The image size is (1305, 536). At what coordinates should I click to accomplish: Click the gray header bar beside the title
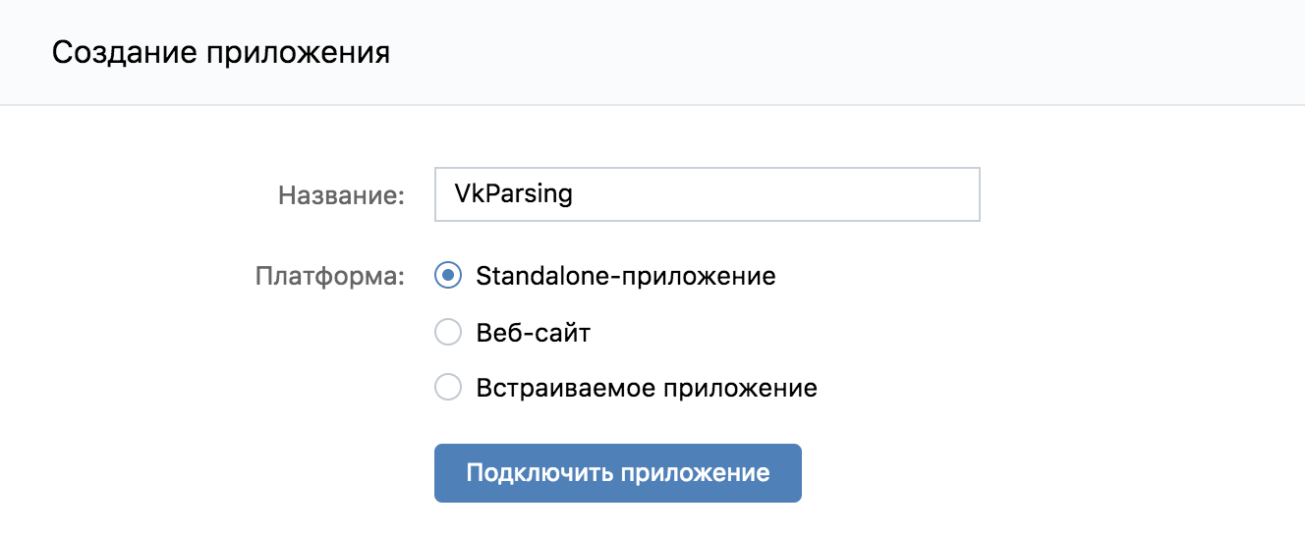click(845, 52)
